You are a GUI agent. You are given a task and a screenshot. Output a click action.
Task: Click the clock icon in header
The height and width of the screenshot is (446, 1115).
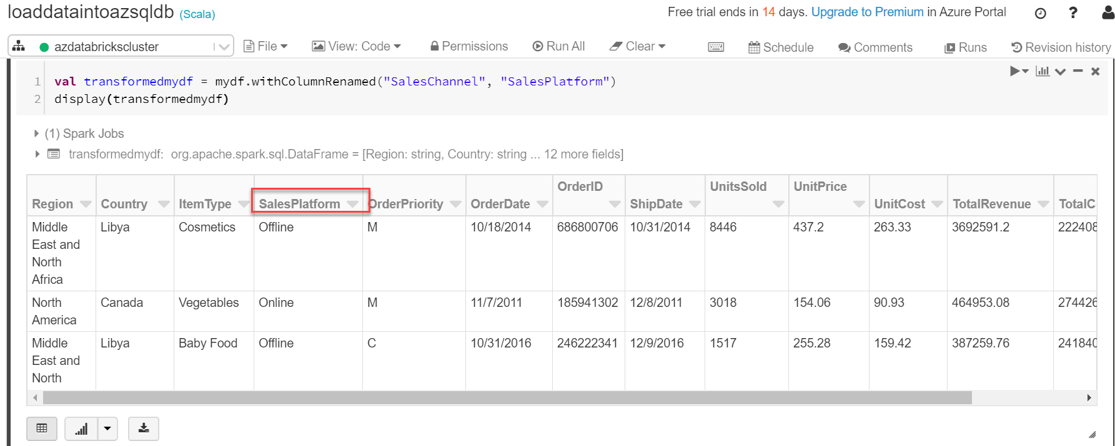coord(1040,13)
